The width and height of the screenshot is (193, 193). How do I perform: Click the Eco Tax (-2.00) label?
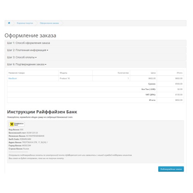[149, 89]
